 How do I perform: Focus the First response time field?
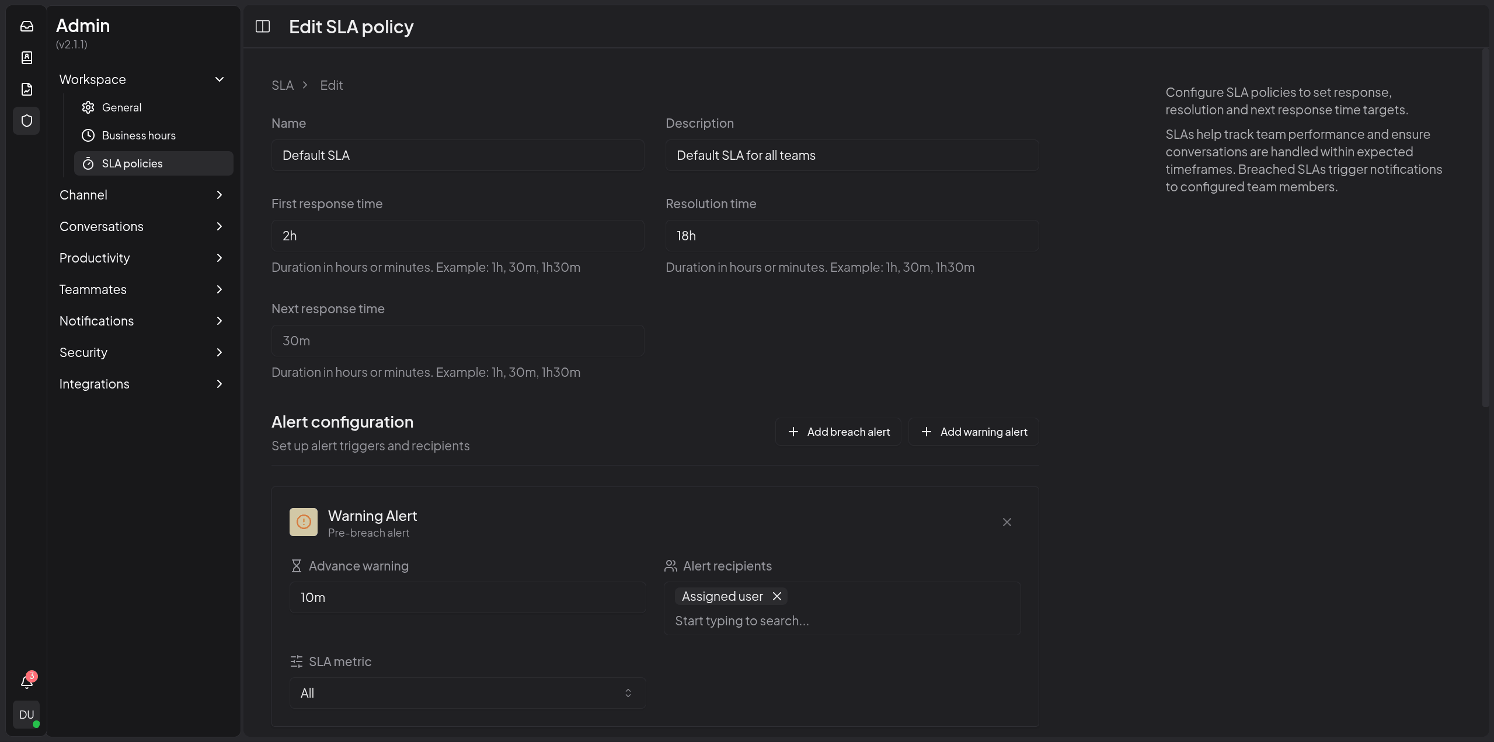tap(458, 236)
